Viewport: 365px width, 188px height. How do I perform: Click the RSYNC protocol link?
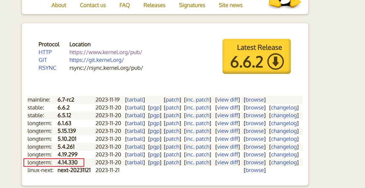pyautogui.click(x=47, y=68)
